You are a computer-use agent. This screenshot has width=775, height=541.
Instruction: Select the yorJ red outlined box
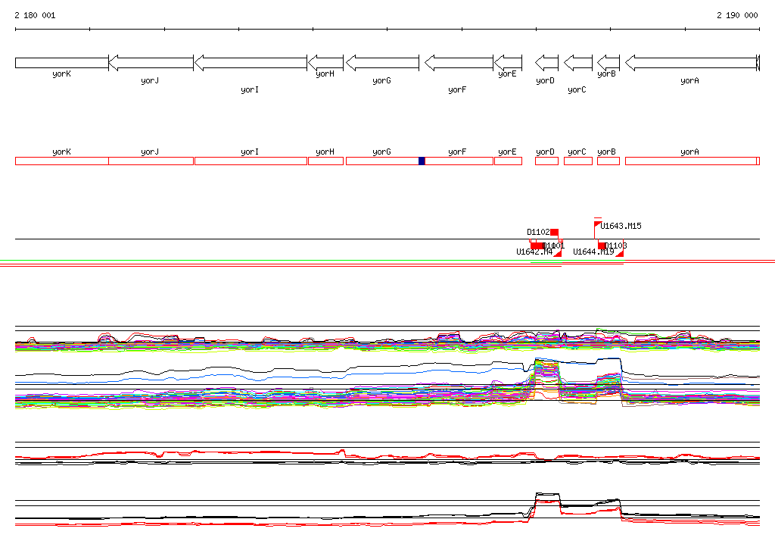click(151, 161)
